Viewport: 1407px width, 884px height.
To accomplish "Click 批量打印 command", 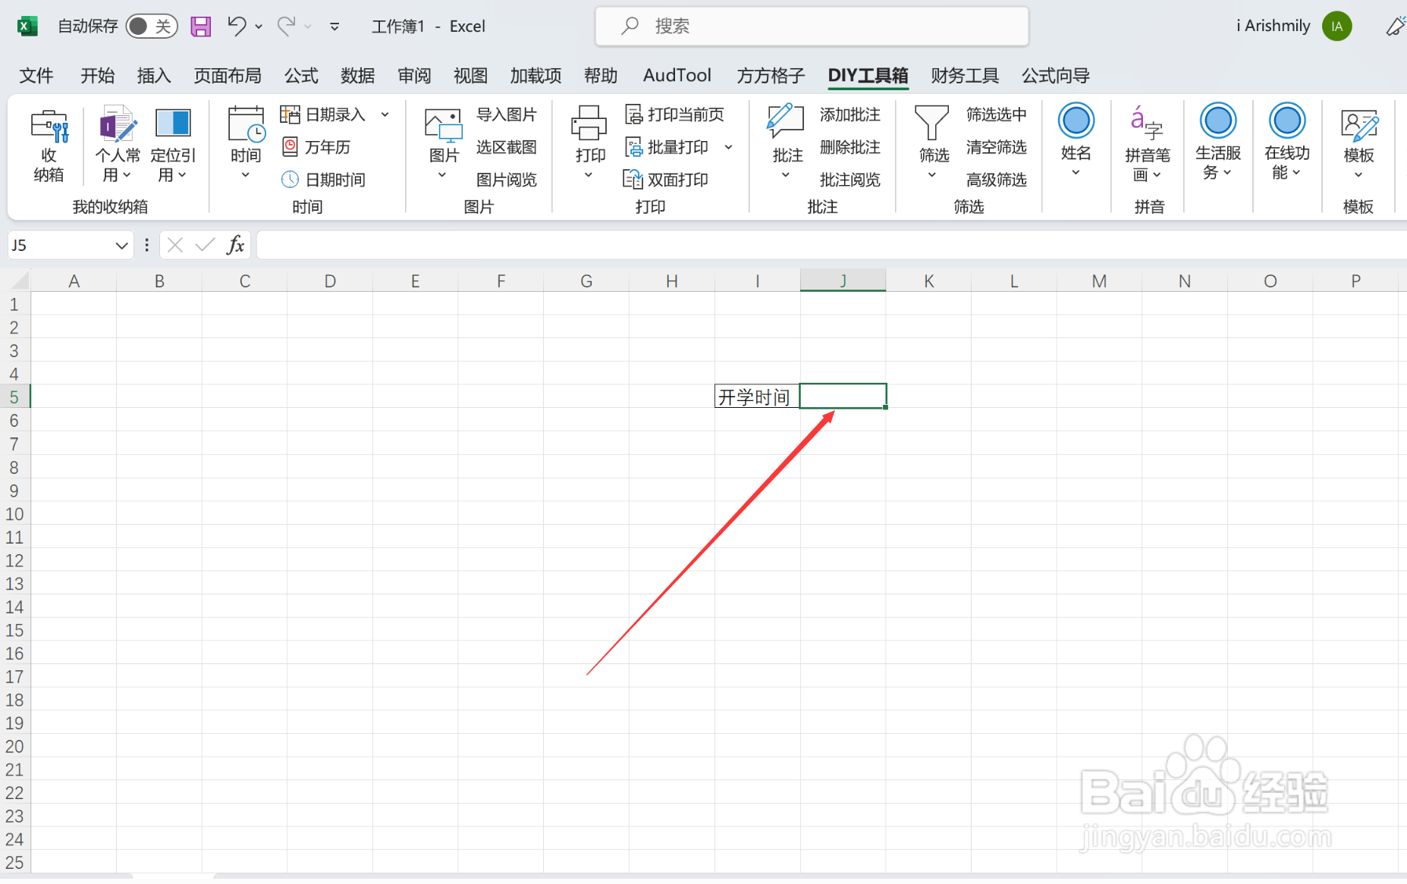I will coord(667,147).
